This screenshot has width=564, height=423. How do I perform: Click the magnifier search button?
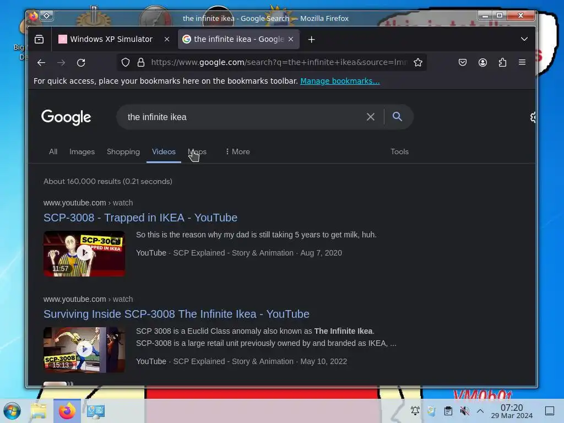coord(397,116)
